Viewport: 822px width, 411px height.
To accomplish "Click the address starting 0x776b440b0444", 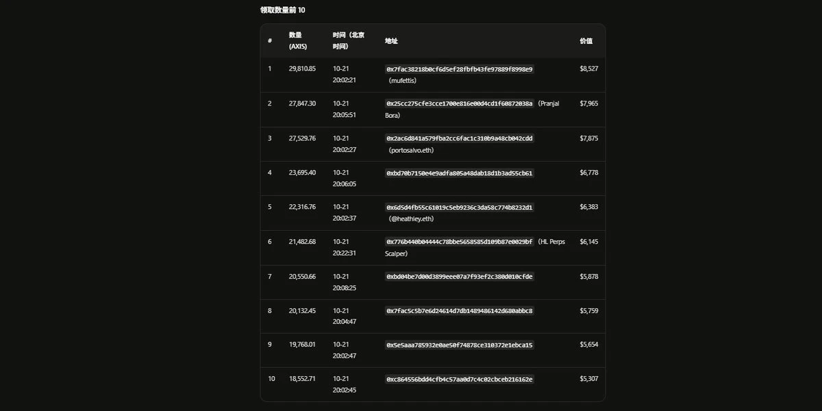I will coord(460,242).
